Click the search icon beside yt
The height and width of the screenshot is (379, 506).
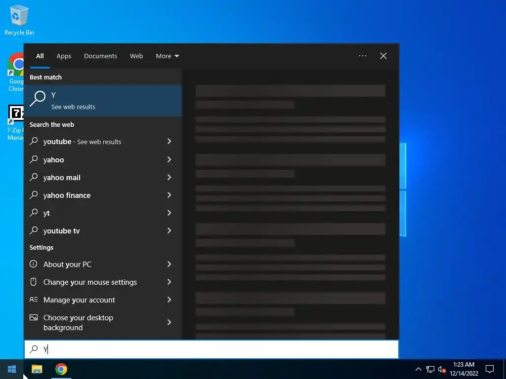(34, 212)
